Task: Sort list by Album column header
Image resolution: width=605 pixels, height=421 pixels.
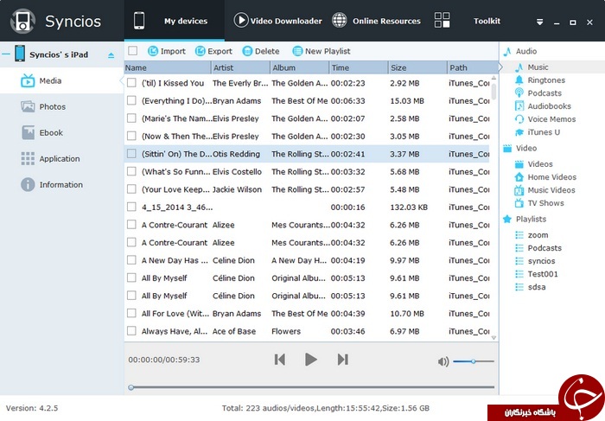Action: pyautogui.click(x=299, y=67)
